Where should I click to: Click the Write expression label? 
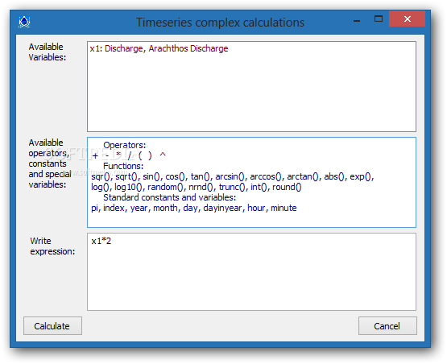coord(52,246)
